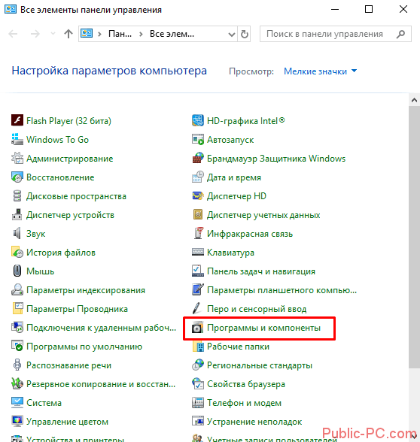Select the Все элем... breadcrumb segment
This screenshot has height=442, width=420.
pyautogui.click(x=172, y=34)
